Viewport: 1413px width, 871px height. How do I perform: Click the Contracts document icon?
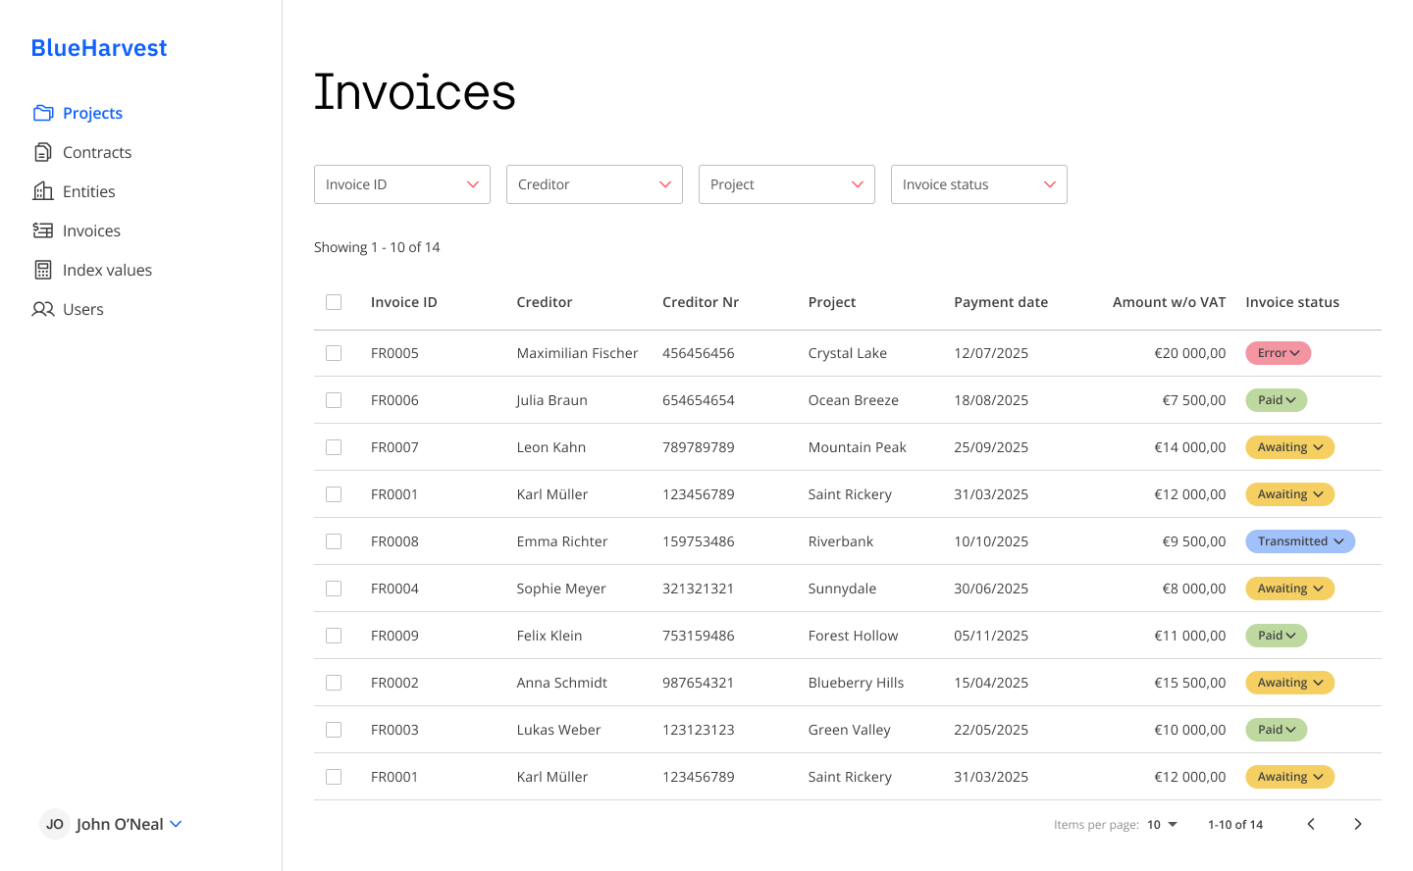coord(43,152)
